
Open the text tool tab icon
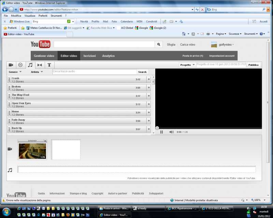[49, 65]
